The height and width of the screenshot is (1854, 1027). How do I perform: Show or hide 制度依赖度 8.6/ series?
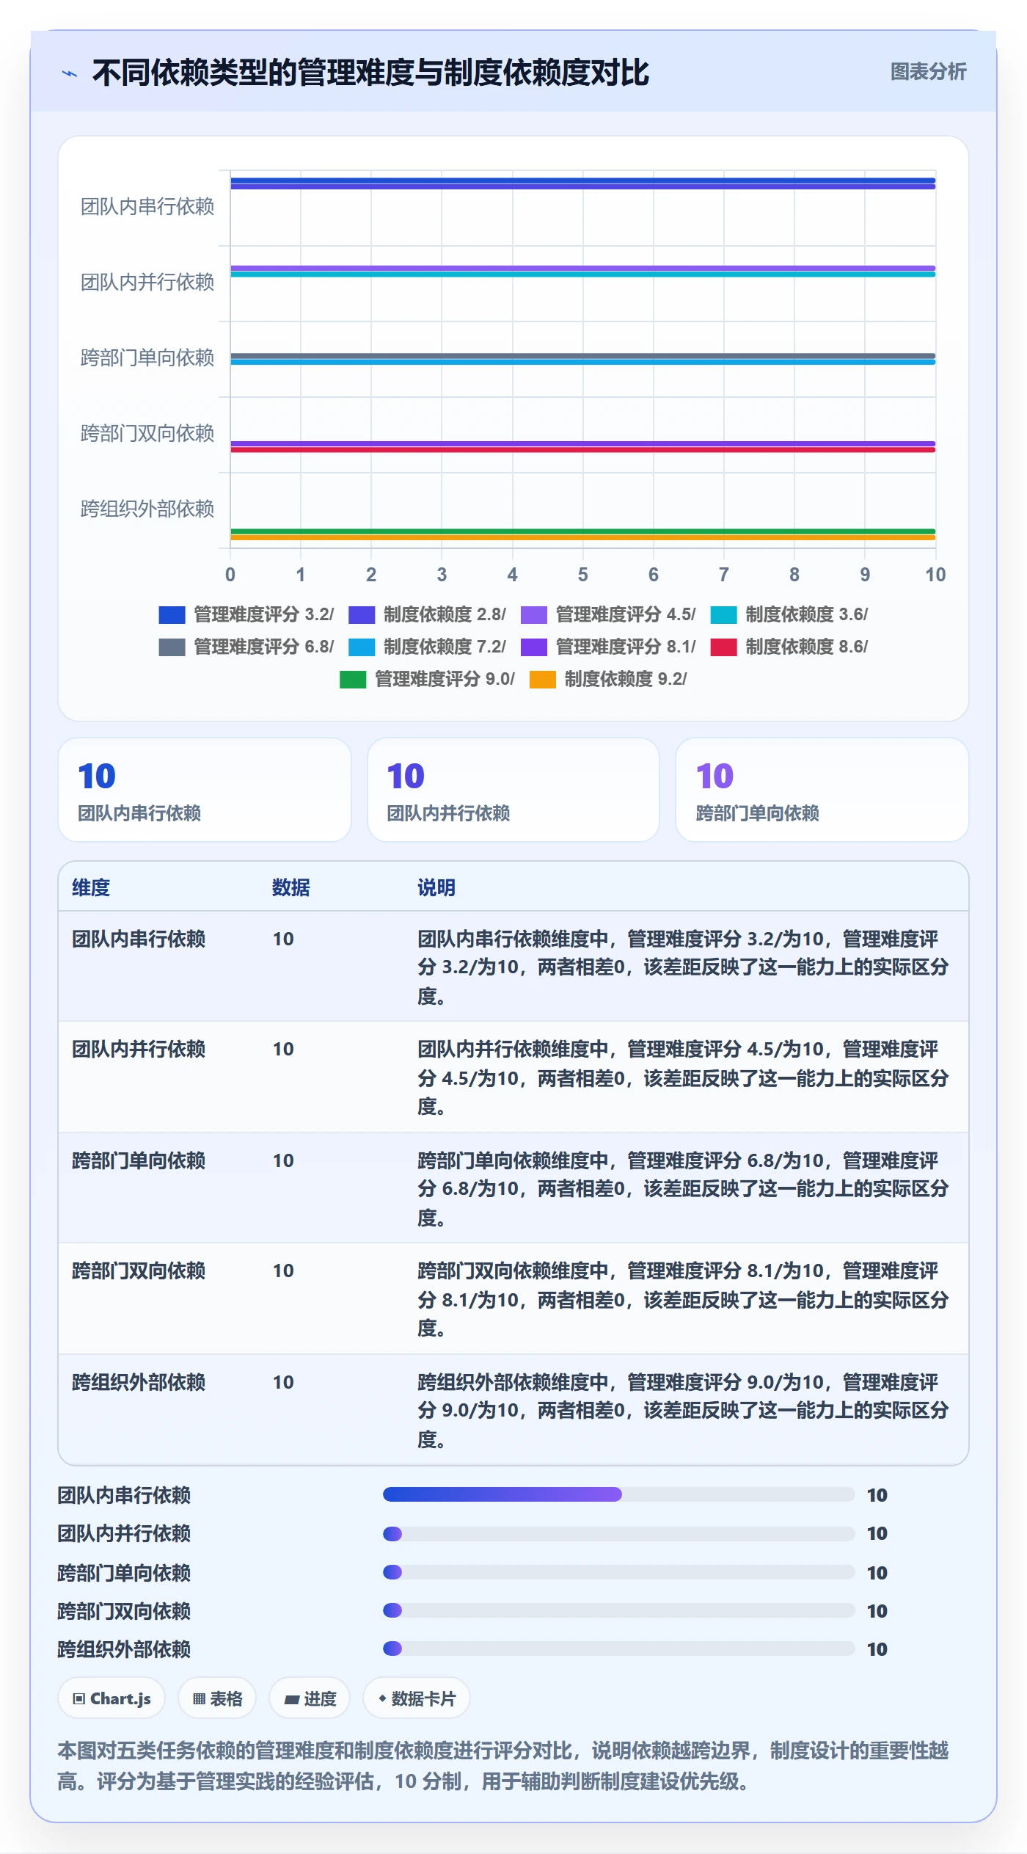pos(789,647)
